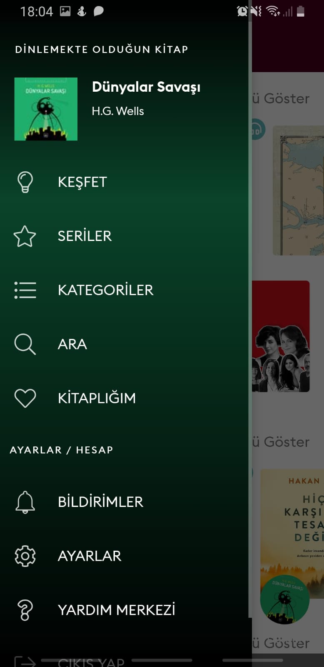Tap the bell Bildirimler icon
Viewport: 324px width, 667px height.
[x=25, y=502]
